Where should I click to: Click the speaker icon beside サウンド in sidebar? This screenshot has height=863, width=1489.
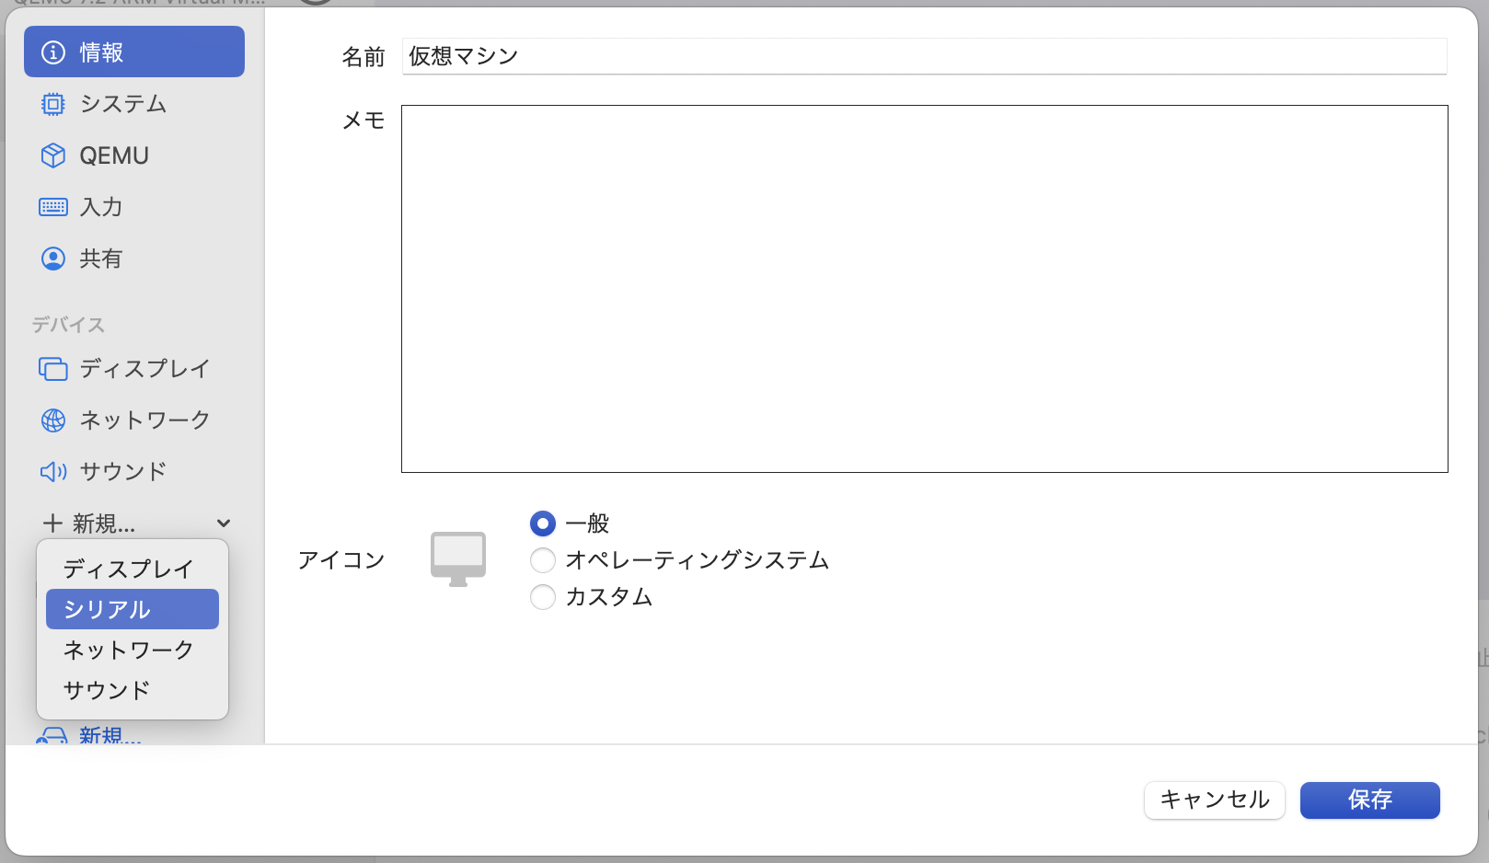tap(53, 472)
